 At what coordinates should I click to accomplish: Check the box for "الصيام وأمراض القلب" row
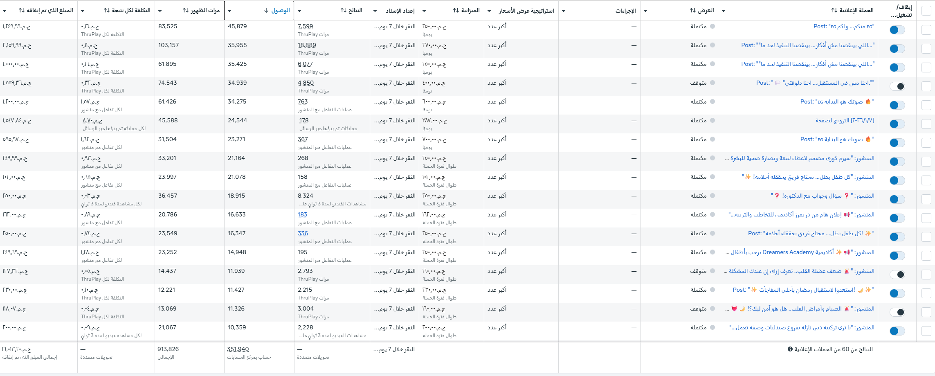926,312
